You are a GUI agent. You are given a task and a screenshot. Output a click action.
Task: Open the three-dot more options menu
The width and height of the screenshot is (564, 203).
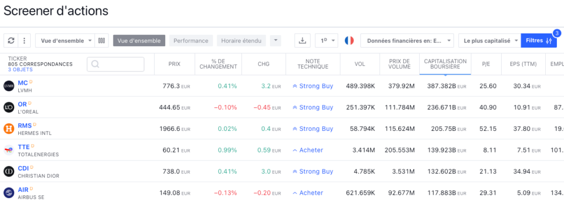coord(24,41)
